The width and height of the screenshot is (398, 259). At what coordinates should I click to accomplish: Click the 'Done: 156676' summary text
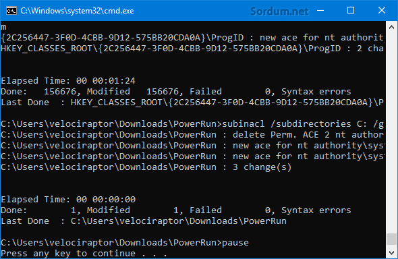pyautogui.click(x=38, y=92)
